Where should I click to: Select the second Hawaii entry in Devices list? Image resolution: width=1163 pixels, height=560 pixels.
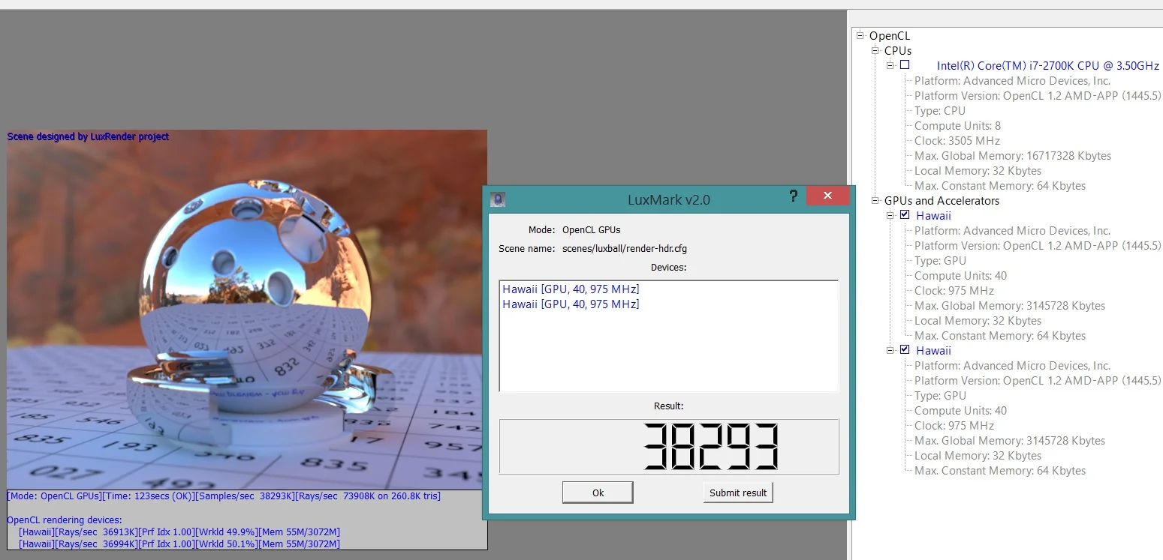571,304
